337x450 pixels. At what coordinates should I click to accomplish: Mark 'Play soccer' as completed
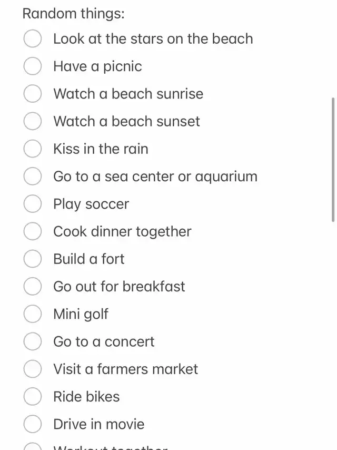[x=33, y=204]
